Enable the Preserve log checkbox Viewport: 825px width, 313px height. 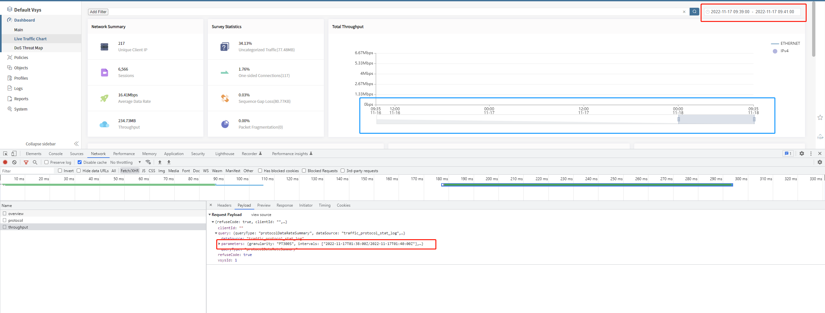point(46,162)
